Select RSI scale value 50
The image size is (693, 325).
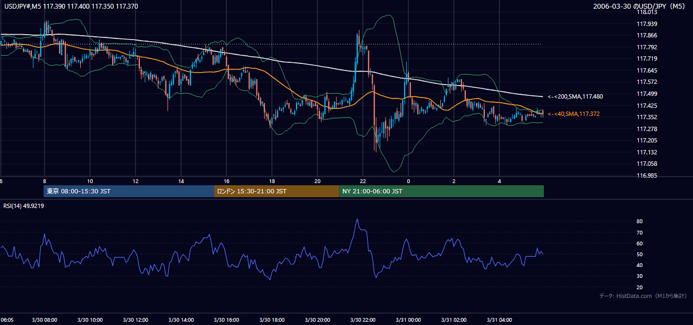point(640,254)
